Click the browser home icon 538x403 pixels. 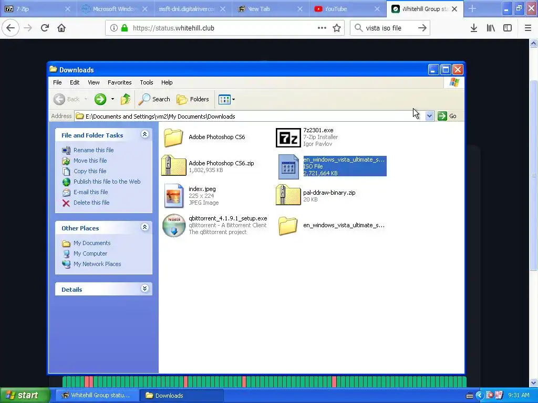(x=61, y=28)
